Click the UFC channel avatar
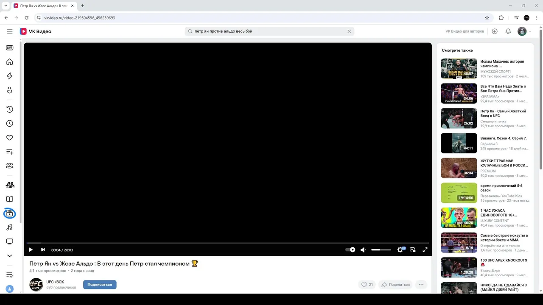 (x=36, y=285)
